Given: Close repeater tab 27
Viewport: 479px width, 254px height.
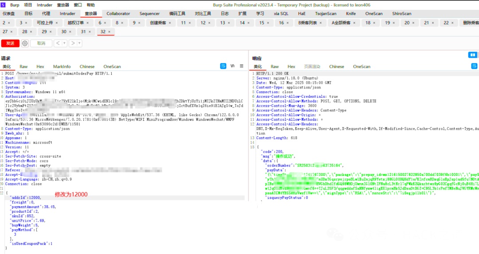Looking at the screenshot, I should 12,32.
